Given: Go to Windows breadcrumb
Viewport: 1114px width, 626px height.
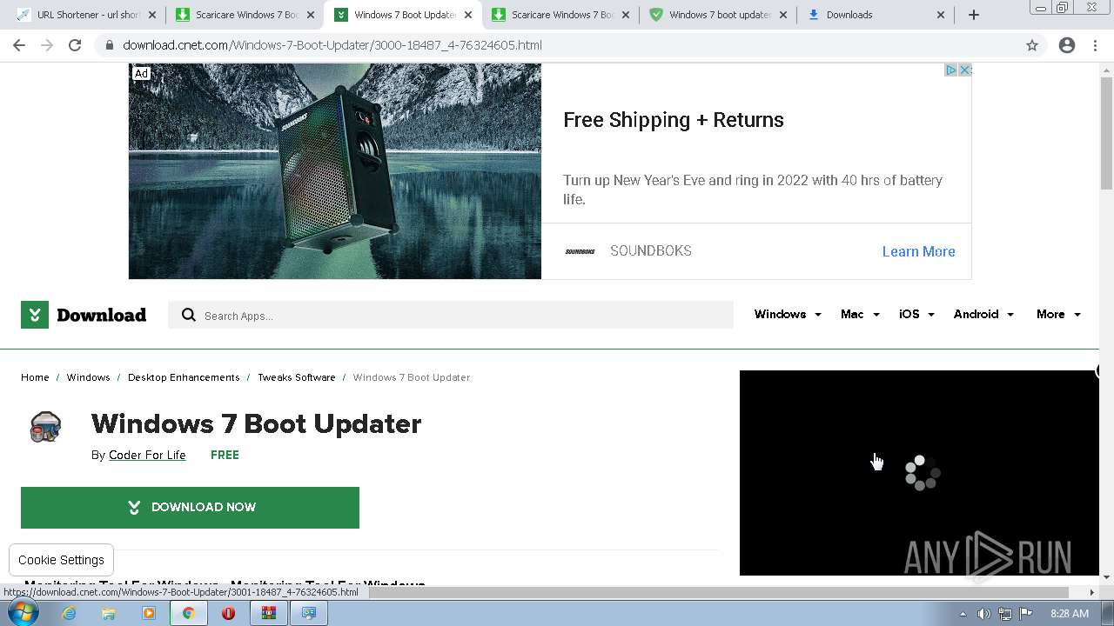Looking at the screenshot, I should coord(88,377).
